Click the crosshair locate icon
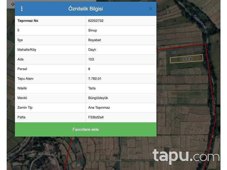The height and width of the screenshot is (170, 227). click(12, 4)
